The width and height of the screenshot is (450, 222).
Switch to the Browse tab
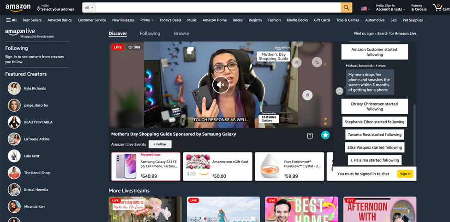(x=181, y=34)
